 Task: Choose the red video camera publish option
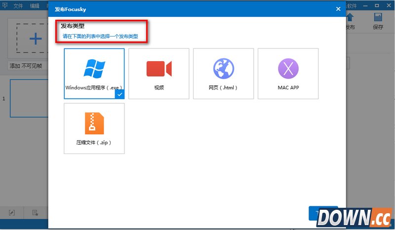[158, 73]
